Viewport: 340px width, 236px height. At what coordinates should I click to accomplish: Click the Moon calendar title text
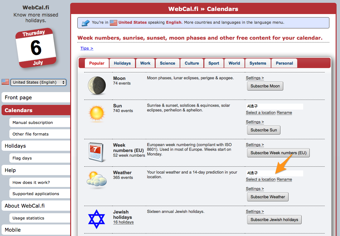point(119,78)
